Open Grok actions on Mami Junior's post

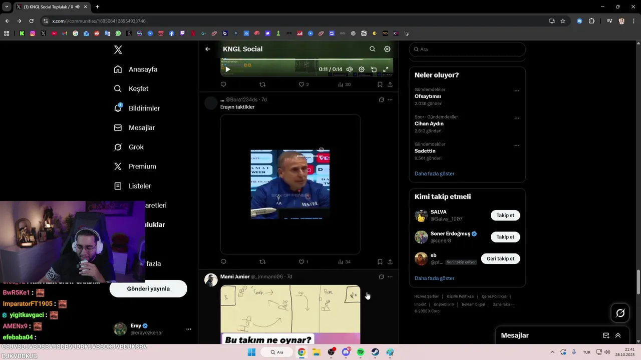point(381,276)
